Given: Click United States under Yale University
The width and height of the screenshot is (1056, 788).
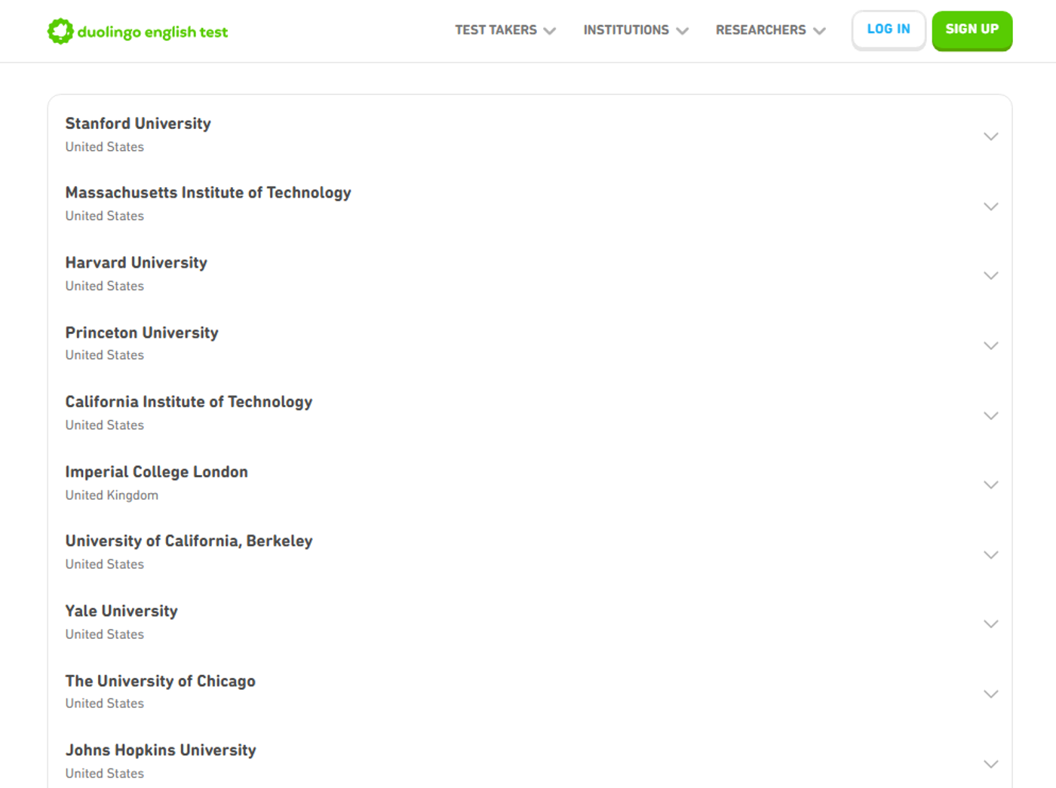Looking at the screenshot, I should 105,635.
